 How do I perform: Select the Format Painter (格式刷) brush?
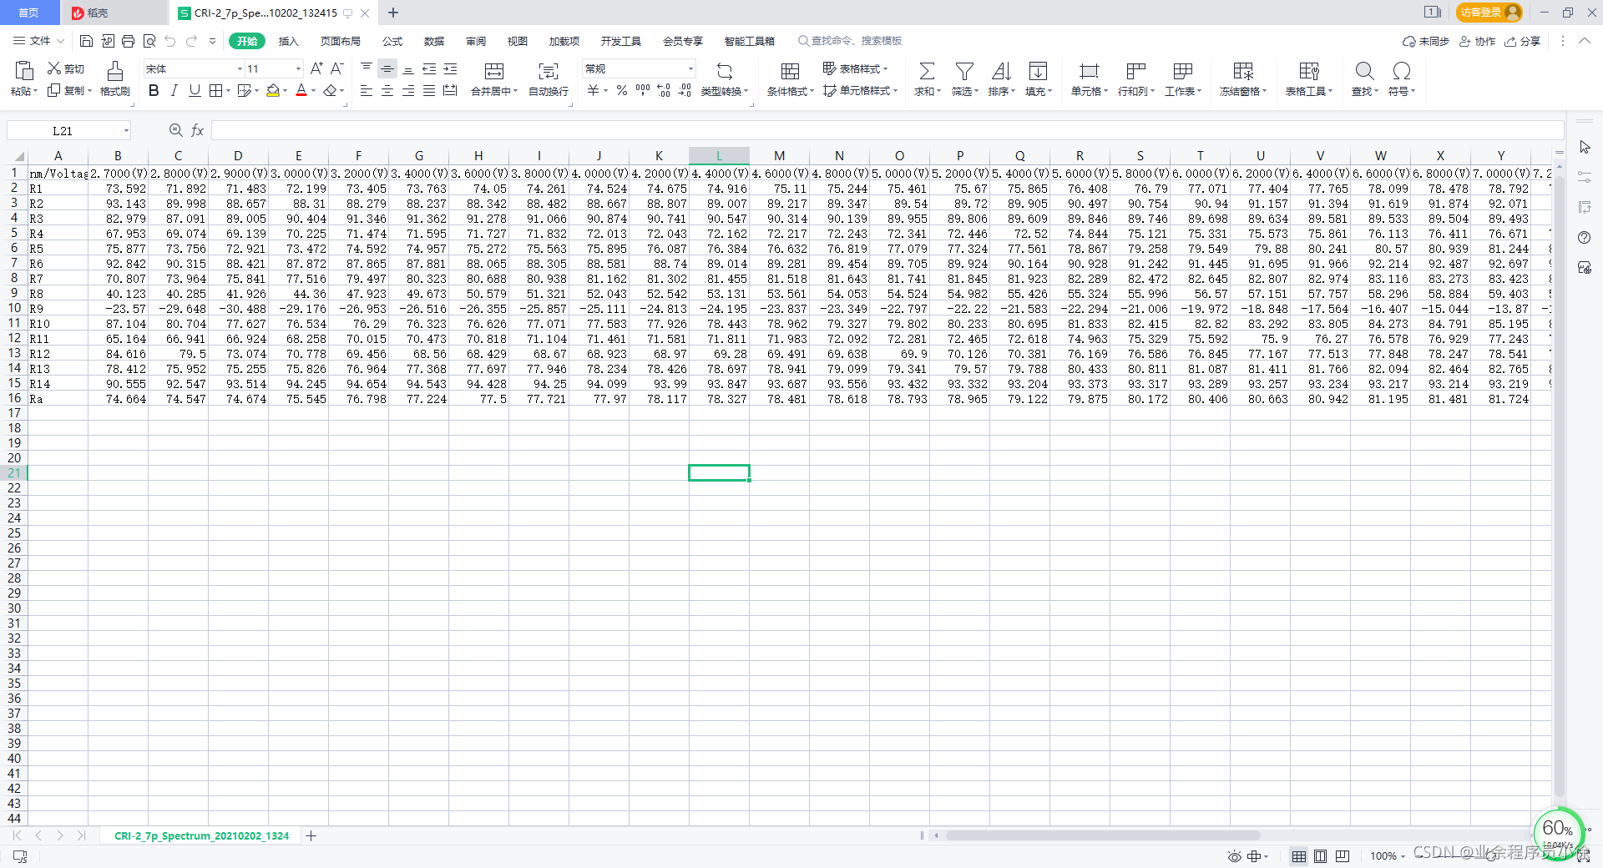tap(115, 78)
